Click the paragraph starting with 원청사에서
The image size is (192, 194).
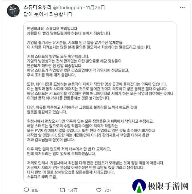[91, 130]
